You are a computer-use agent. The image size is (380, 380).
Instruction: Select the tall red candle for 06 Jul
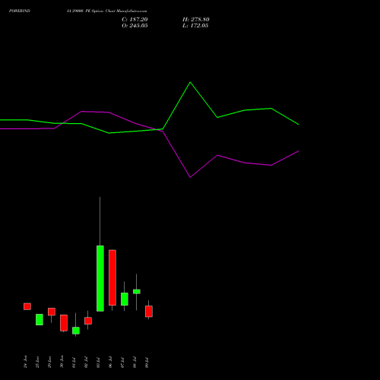pyautogui.click(x=112, y=277)
